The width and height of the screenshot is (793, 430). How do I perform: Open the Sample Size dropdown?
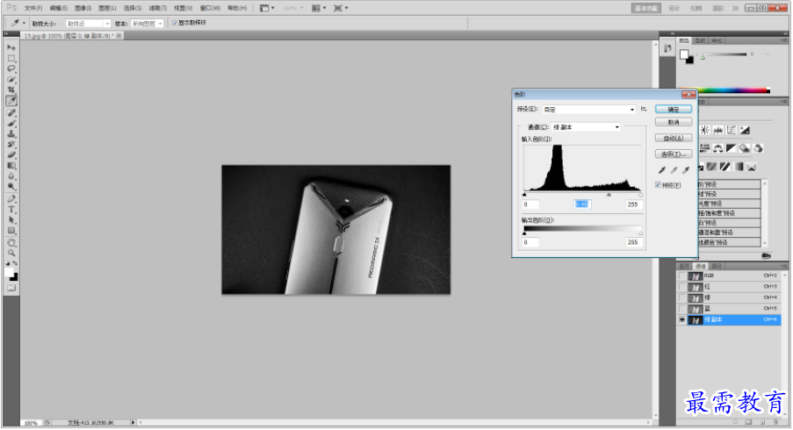[88, 23]
